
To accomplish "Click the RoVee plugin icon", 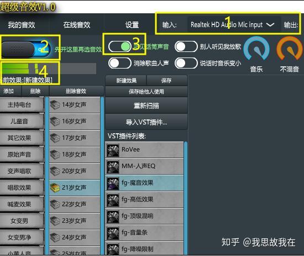I will (113, 150).
